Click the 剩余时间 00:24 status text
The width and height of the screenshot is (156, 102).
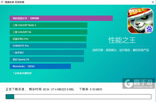click(39, 89)
